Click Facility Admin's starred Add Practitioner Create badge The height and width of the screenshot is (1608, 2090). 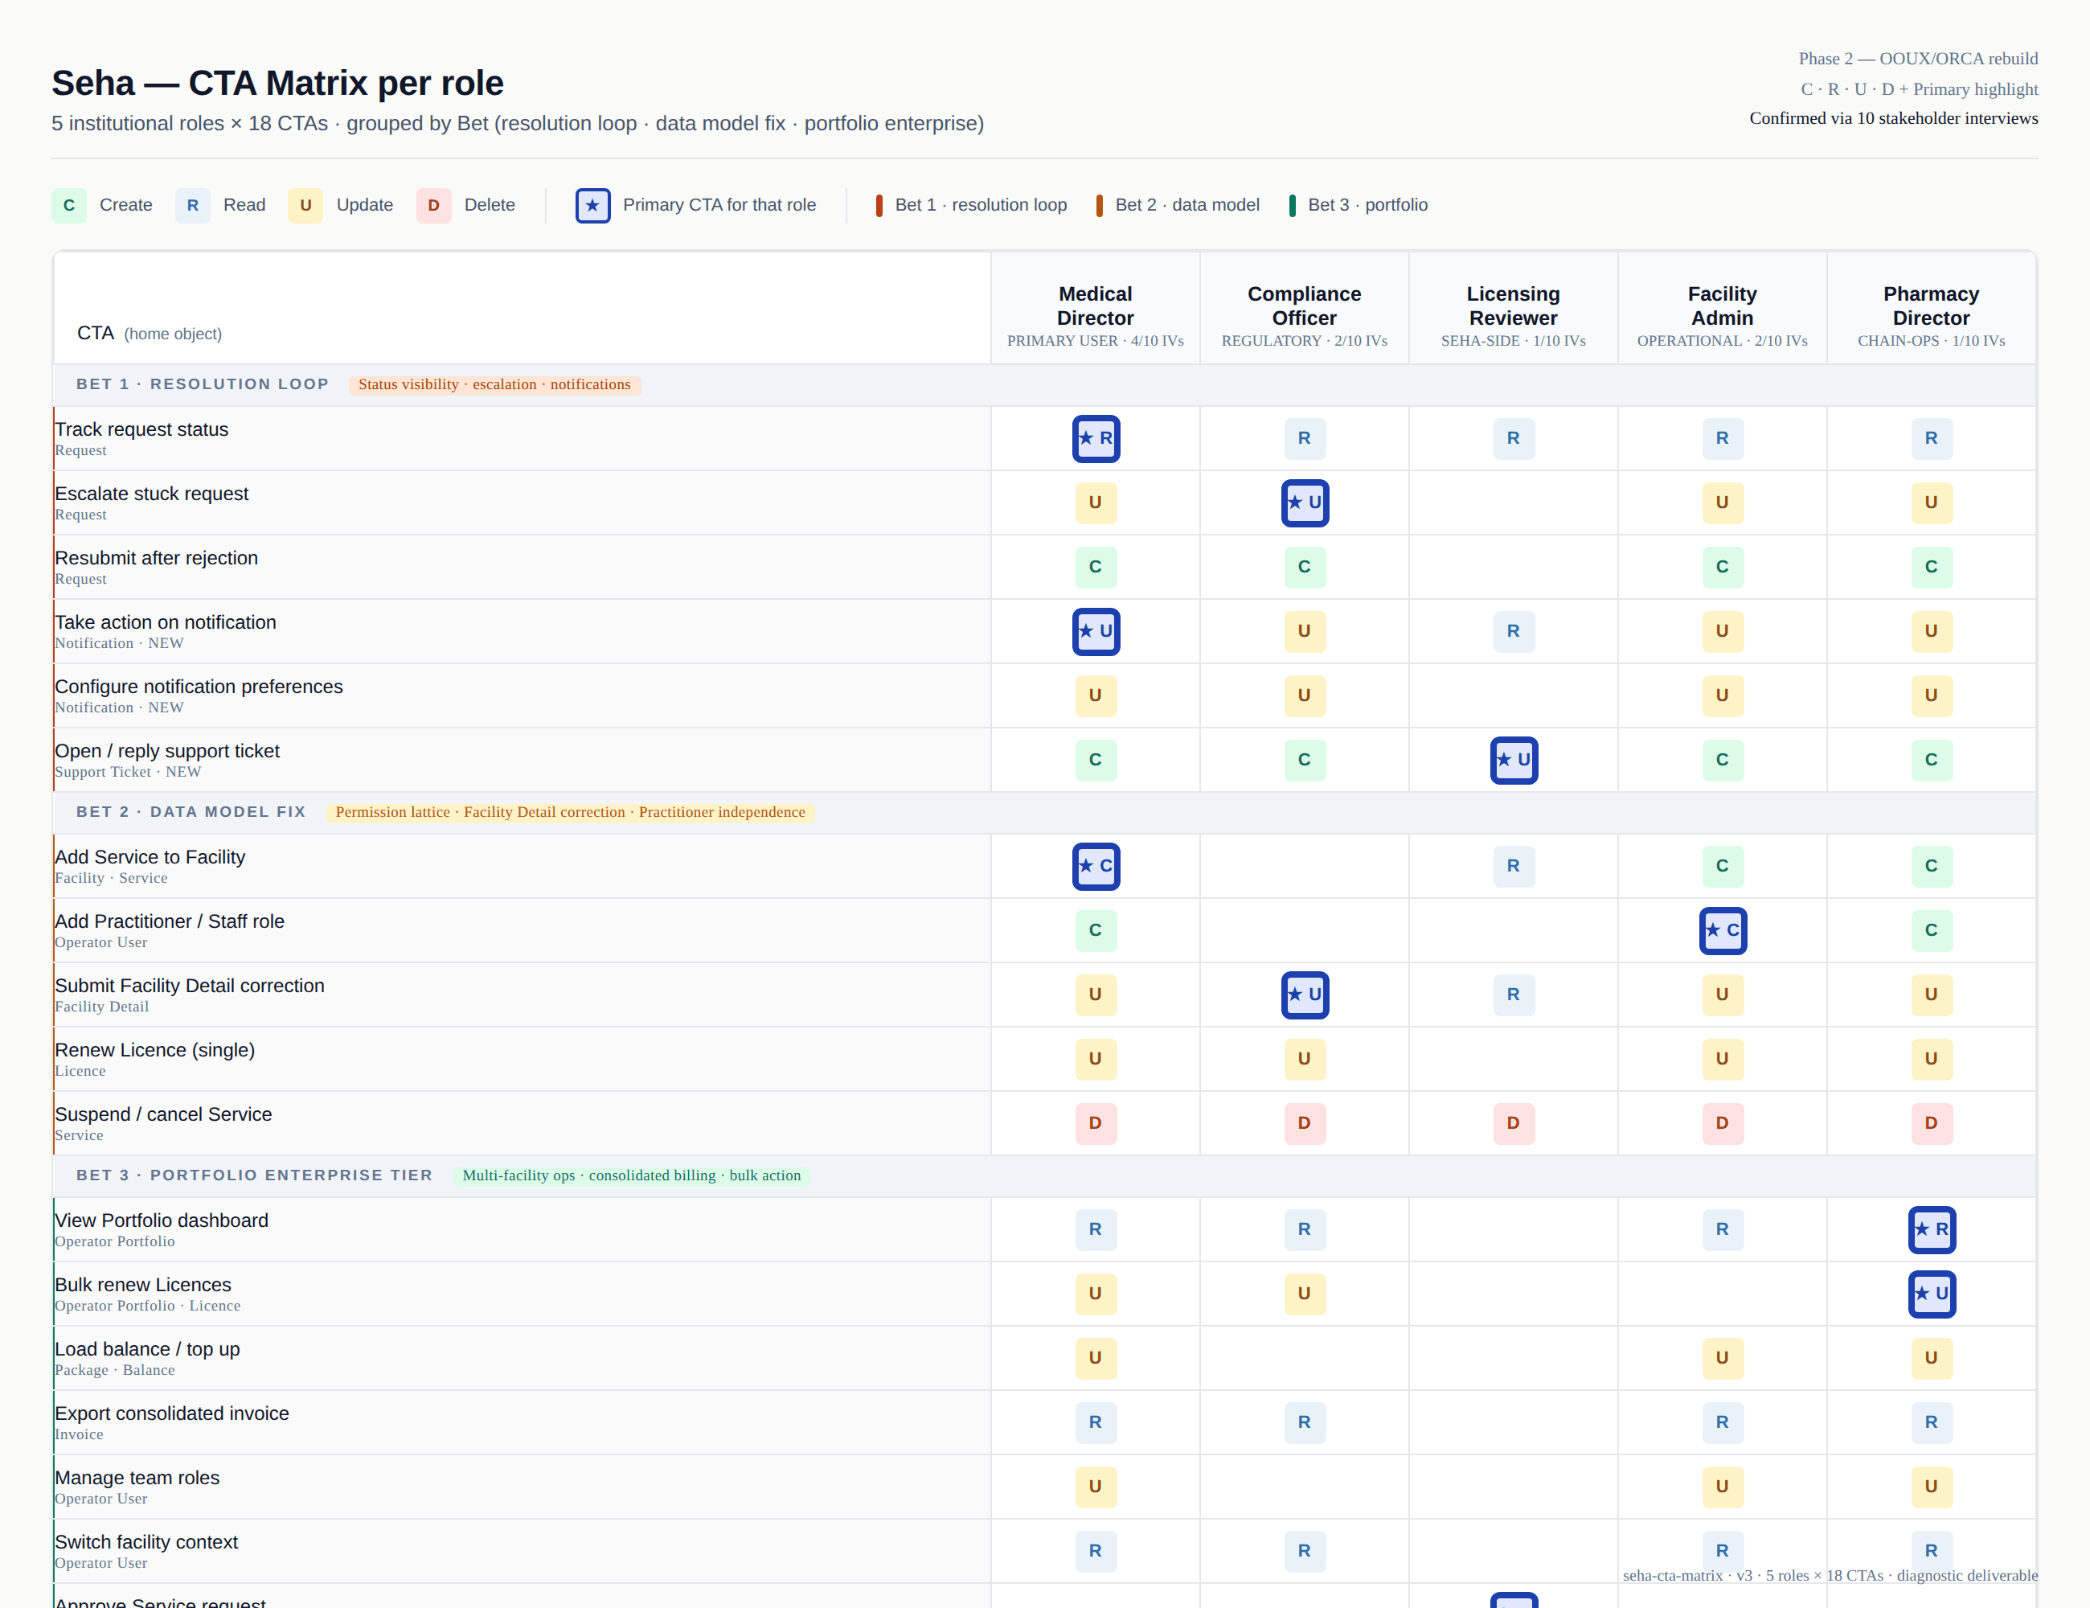(1722, 930)
